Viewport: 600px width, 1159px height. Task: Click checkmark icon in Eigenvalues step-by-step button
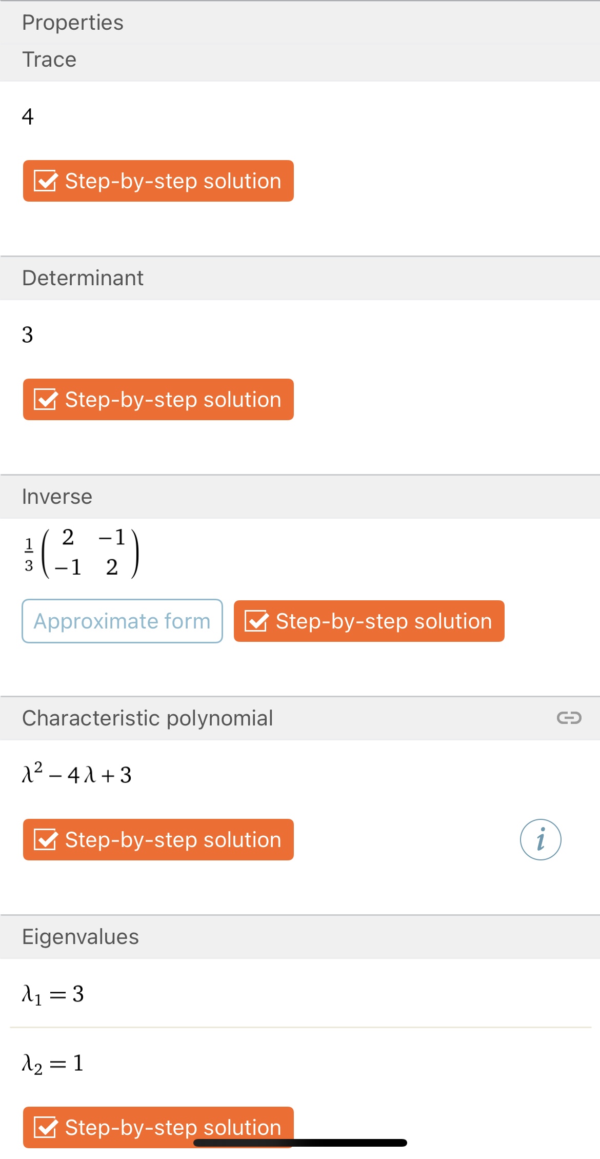(46, 1128)
